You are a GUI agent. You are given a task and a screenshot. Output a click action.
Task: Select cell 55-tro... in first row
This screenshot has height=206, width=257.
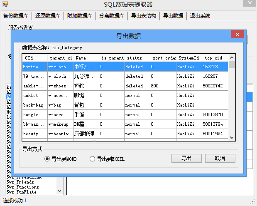pos(35,67)
